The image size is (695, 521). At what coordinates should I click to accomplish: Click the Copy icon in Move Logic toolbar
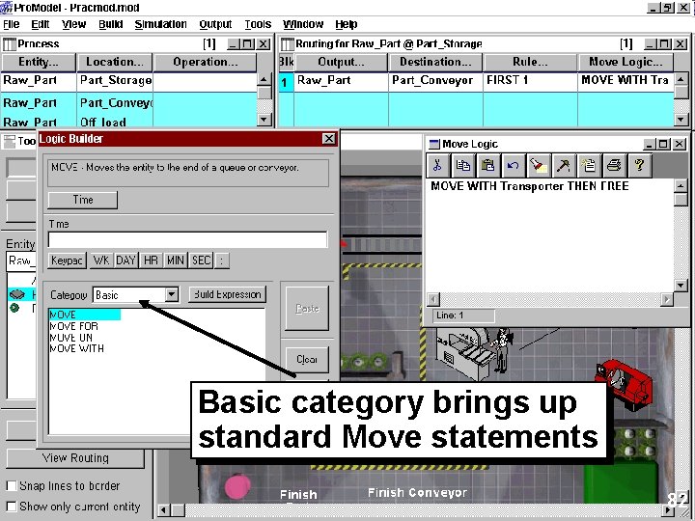(463, 165)
